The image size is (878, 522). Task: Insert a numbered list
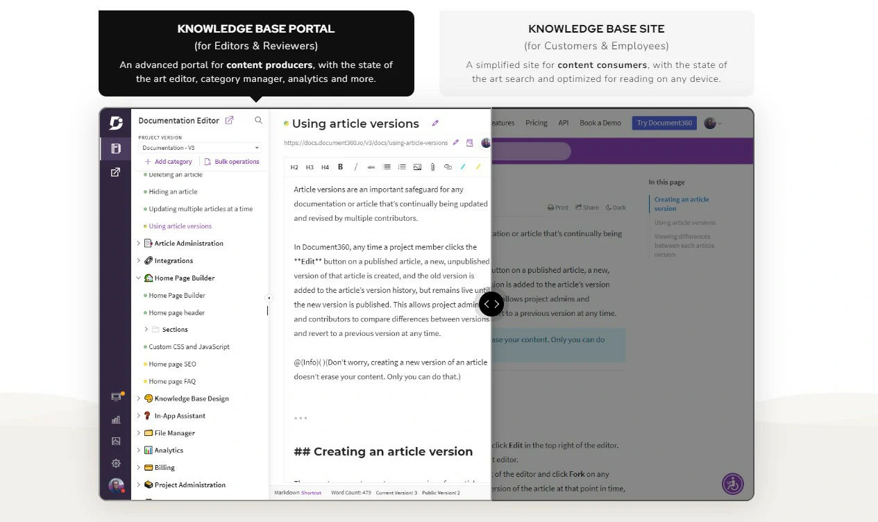click(x=402, y=167)
